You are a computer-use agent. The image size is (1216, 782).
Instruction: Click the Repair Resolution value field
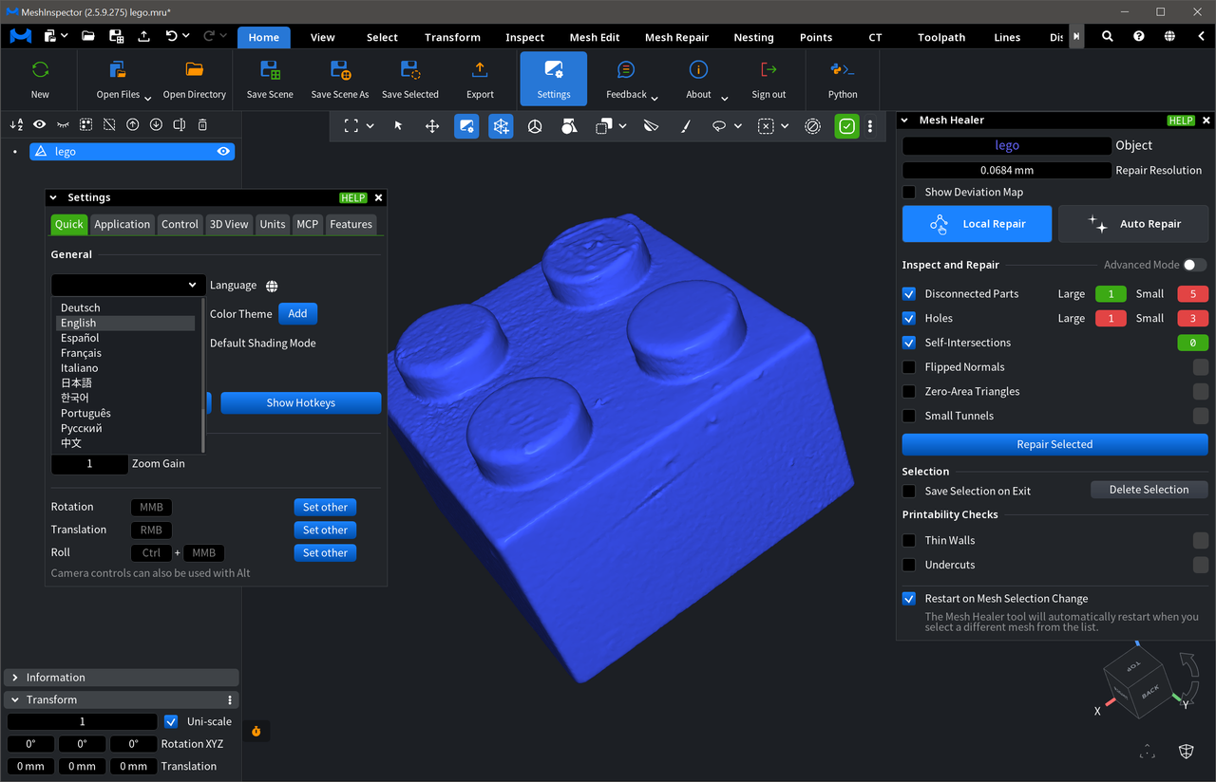pyautogui.click(x=1007, y=171)
